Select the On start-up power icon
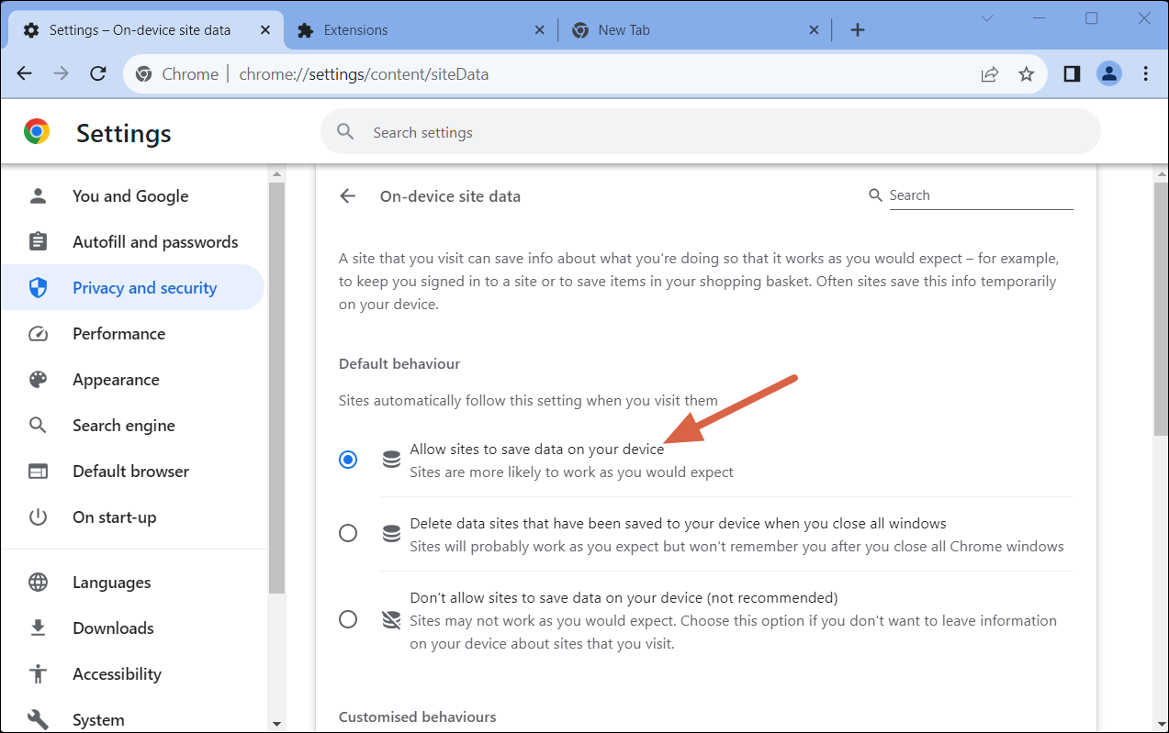The width and height of the screenshot is (1169, 733). click(x=37, y=516)
